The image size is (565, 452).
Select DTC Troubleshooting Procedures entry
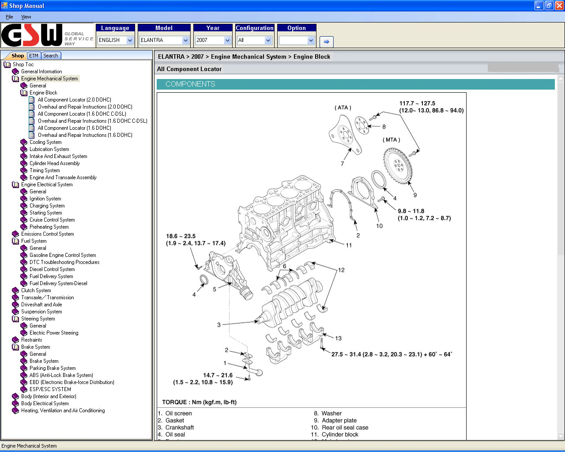pyautogui.click(x=64, y=262)
